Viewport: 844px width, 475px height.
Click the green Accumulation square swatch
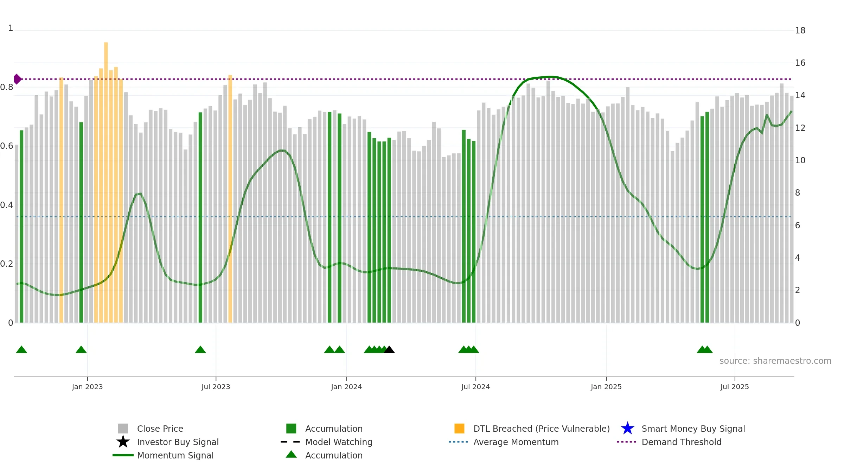pyautogui.click(x=291, y=429)
